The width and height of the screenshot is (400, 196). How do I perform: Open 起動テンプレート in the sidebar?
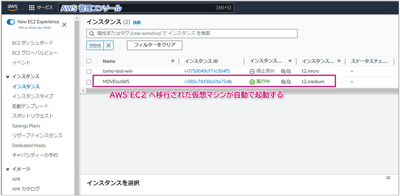(31, 106)
